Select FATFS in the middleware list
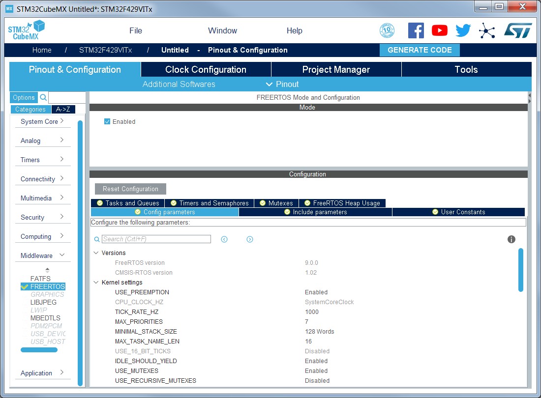 click(x=40, y=279)
